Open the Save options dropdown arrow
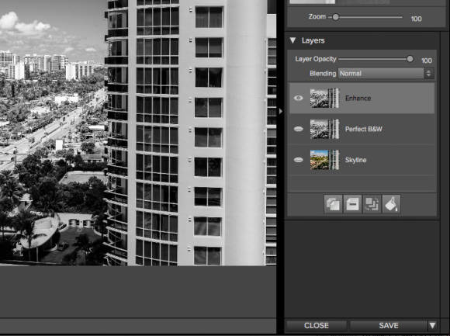 pos(432,325)
